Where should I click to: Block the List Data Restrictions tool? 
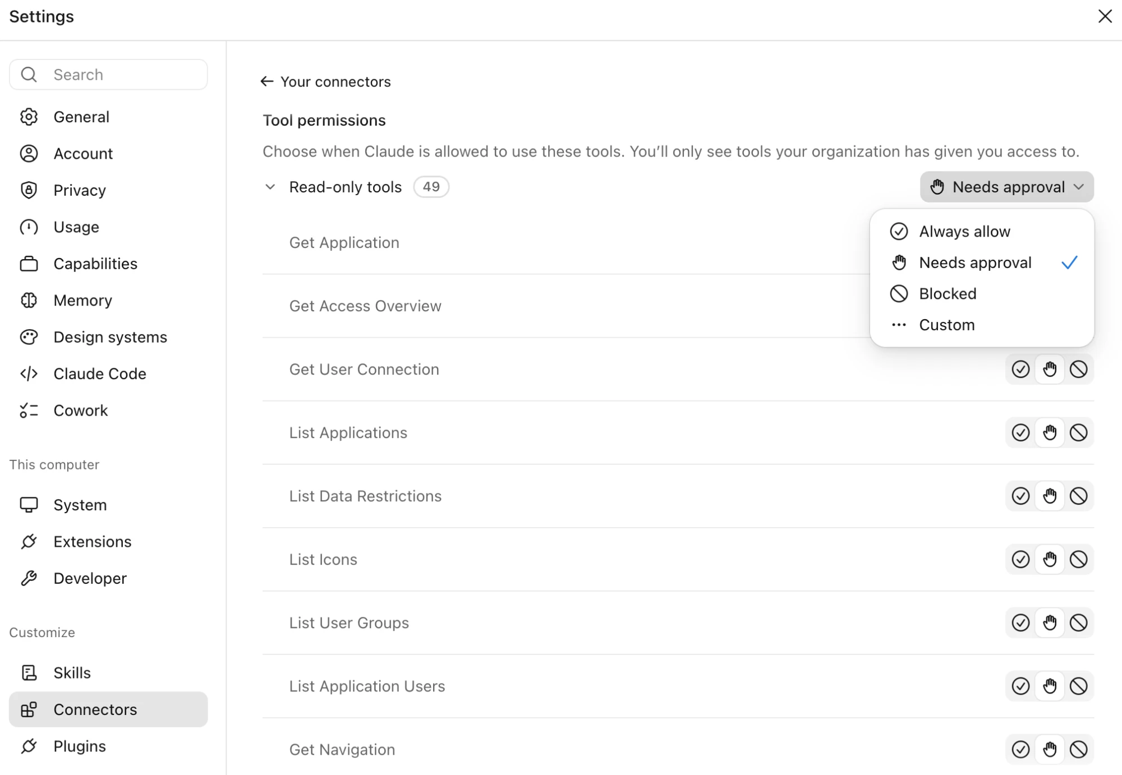(1078, 496)
